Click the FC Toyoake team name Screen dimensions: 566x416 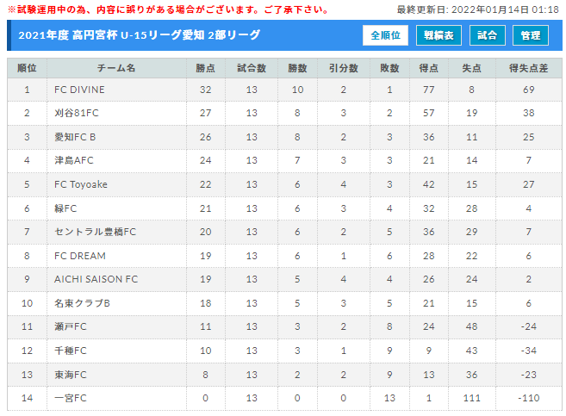click(x=81, y=184)
